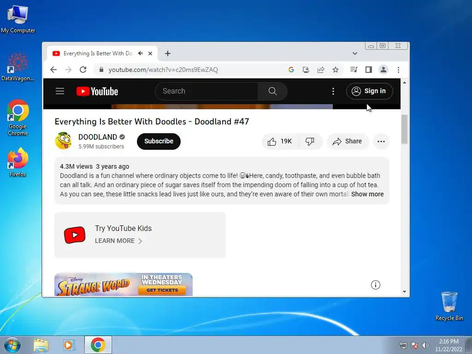
Task: Click the Show desktop taskbar button
Action: 469,345
